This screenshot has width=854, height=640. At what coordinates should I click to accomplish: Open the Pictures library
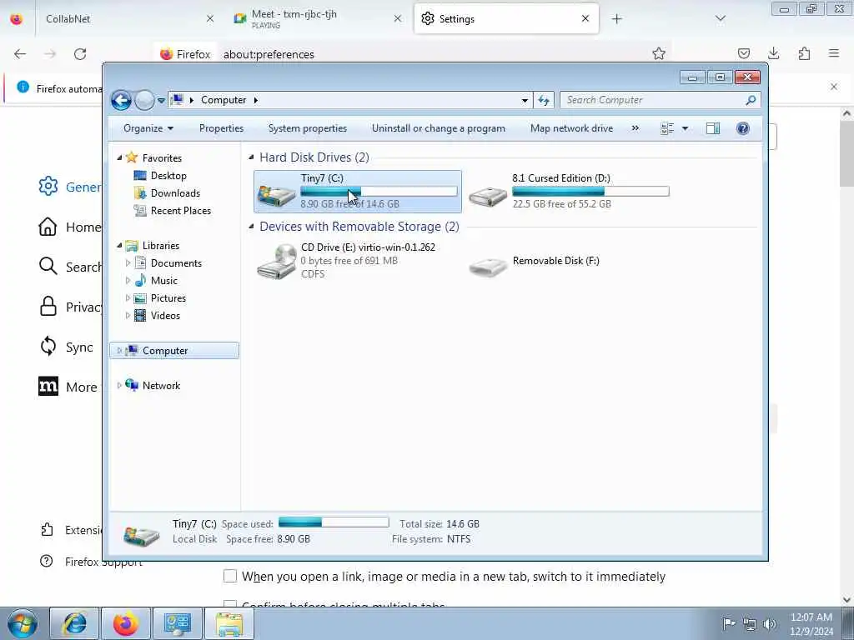point(168,298)
